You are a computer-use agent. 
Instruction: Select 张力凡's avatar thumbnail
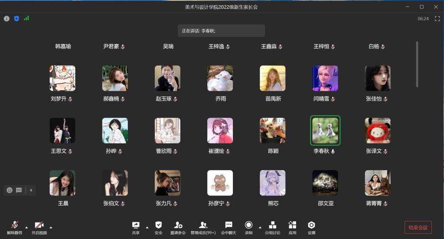tap(167, 183)
